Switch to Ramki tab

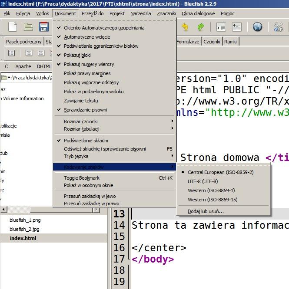(x=230, y=42)
